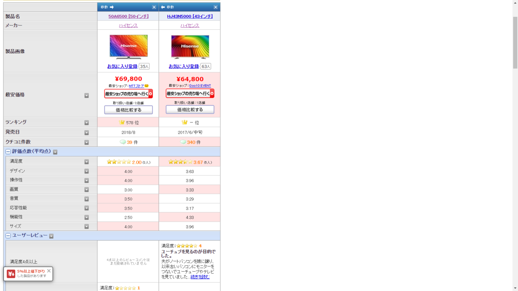Open the dropdown beside ユーザーレビュー header
Screen dimensions: 518x291
coord(51,236)
